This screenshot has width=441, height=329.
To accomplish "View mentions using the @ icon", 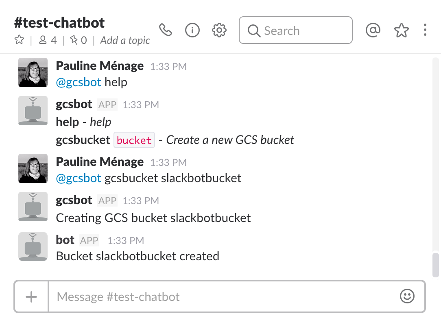I will tap(373, 30).
